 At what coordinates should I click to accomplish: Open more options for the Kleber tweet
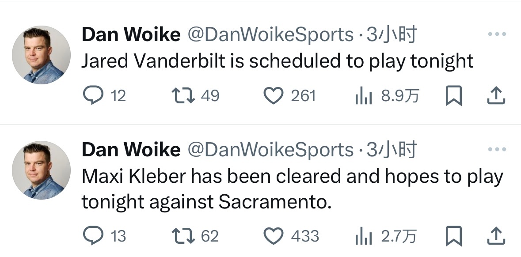coord(496,150)
